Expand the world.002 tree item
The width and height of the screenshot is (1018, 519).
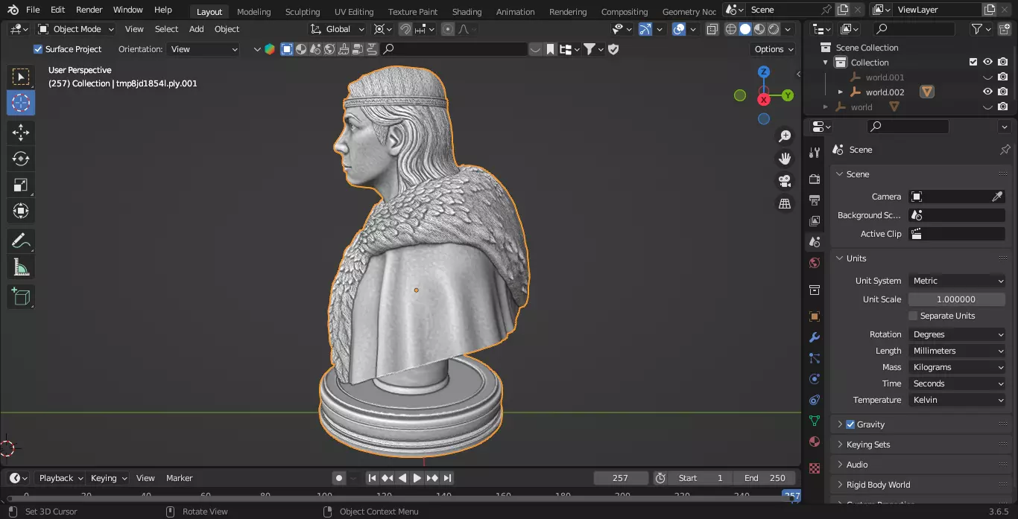point(841,92)
